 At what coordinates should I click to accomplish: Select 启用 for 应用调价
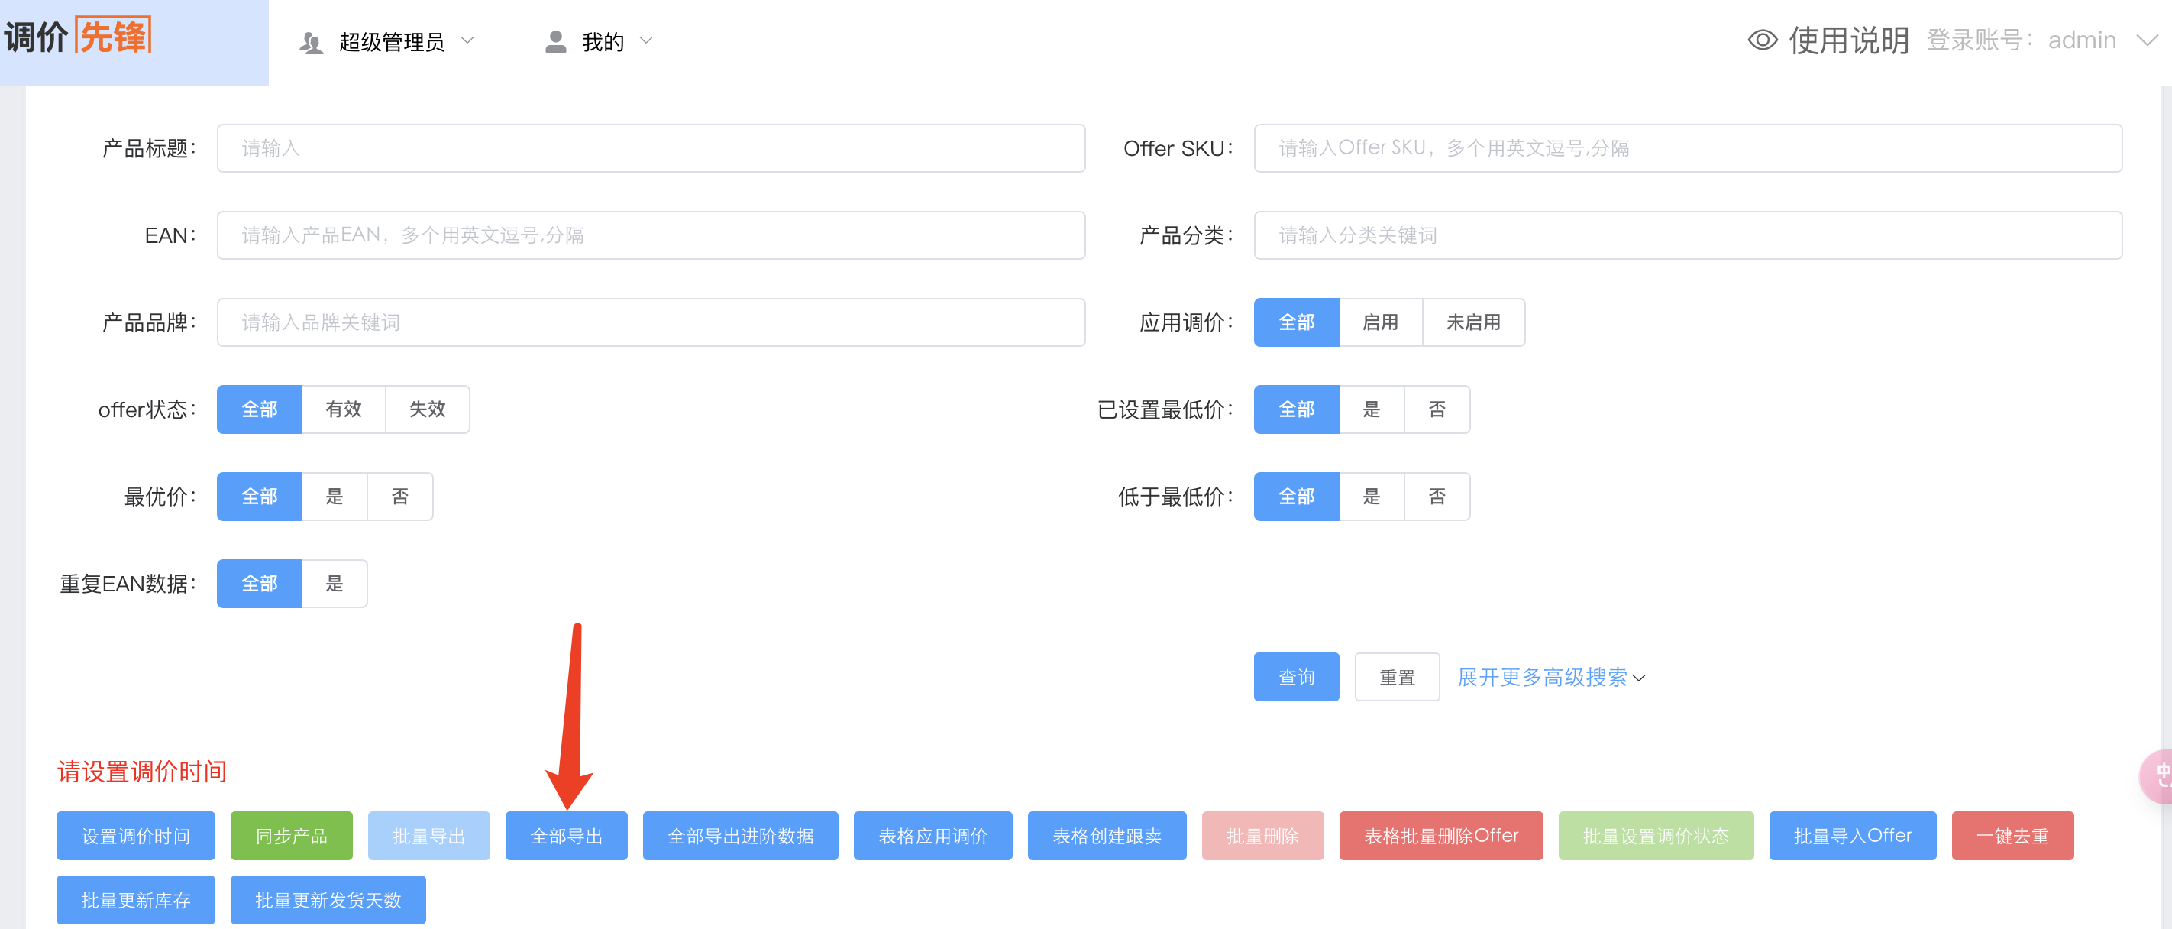coord(1380,322)
